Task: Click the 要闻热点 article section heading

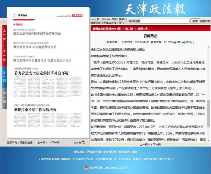Action: click(151, 36)
